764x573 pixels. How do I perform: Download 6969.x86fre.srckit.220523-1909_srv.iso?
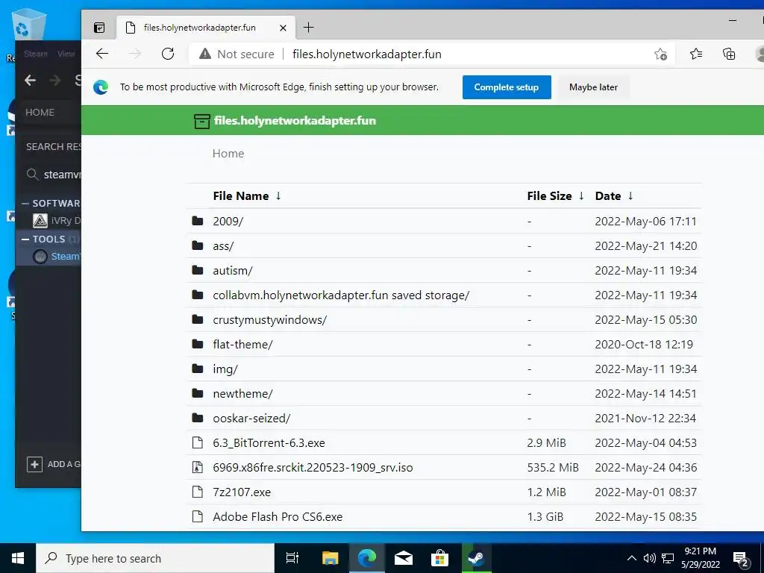tap(313, 467)
